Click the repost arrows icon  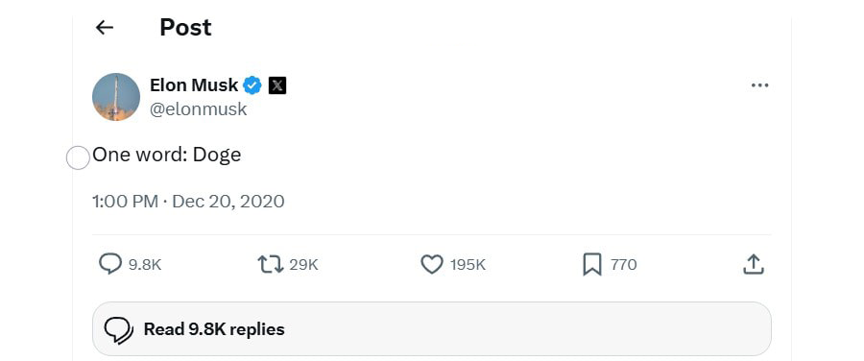271,265
